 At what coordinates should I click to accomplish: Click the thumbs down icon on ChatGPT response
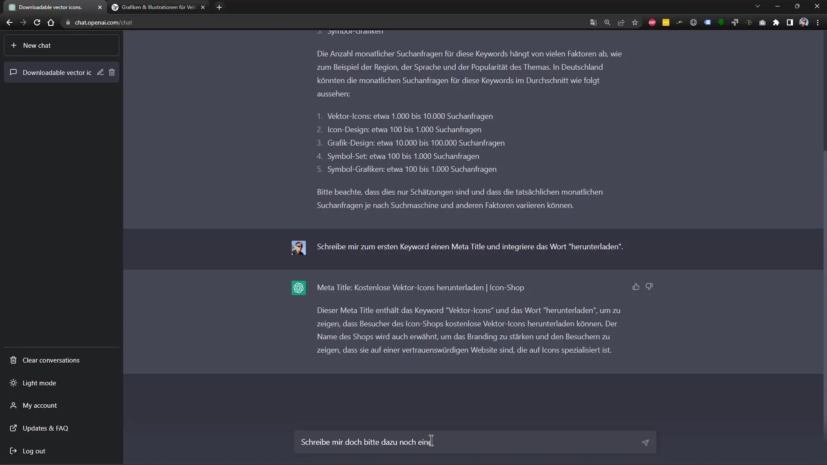tap(649, 286)
